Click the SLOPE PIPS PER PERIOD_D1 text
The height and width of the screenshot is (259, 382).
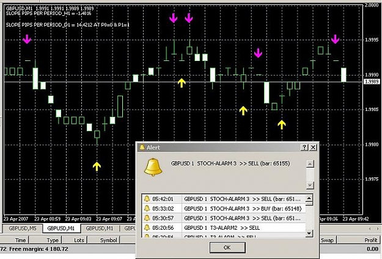[67, 25]
